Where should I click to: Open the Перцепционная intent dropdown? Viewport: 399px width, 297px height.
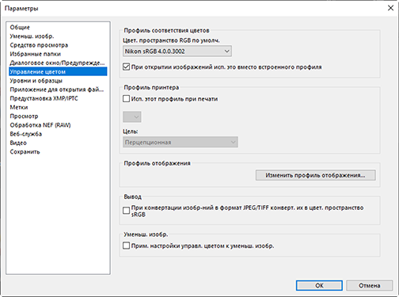tap(180, 142)
